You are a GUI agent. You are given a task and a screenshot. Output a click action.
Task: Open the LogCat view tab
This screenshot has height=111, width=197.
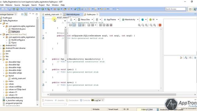(x=97, y=100)
